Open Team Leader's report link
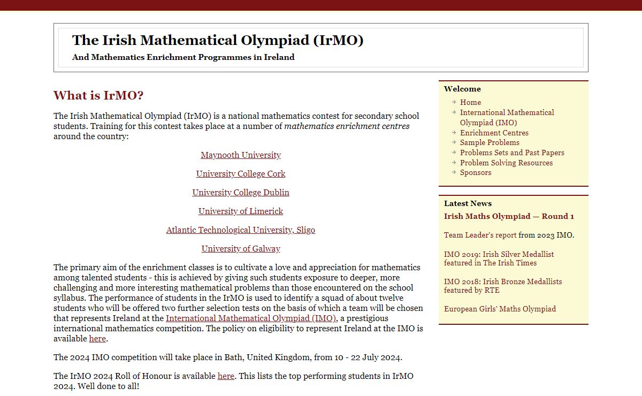The image size is (642, 396). point(480,235)
